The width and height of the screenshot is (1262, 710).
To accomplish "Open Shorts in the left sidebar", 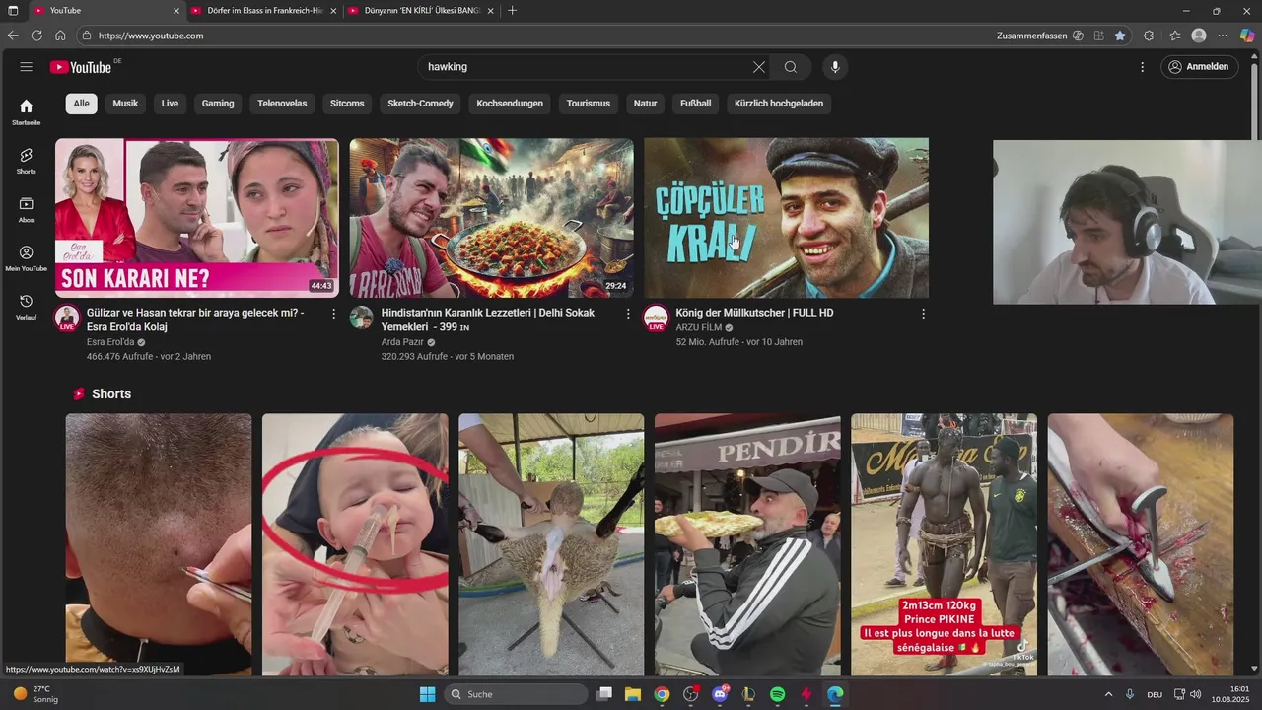I will pos(27,161).
